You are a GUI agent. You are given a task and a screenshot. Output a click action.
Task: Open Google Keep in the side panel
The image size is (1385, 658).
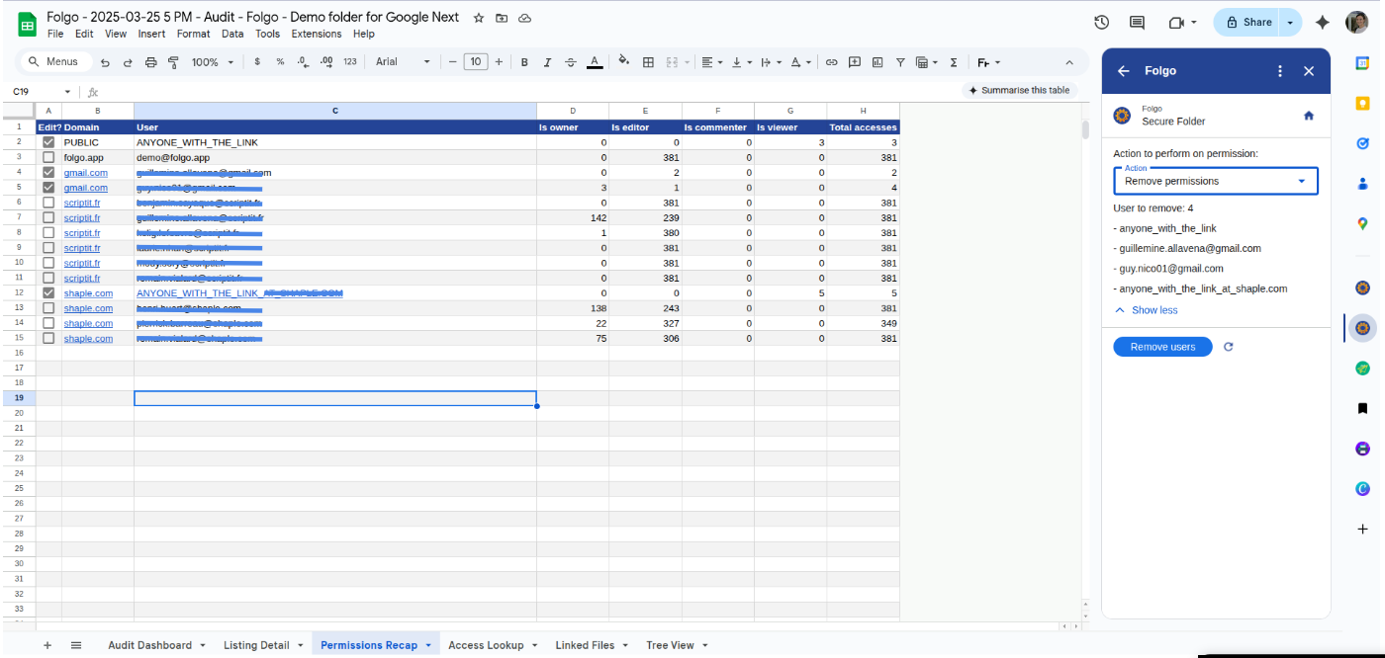click(x=1362, y=103)
